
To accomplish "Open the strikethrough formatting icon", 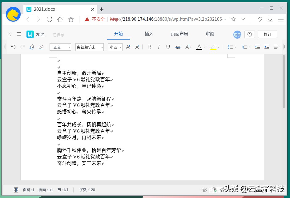I will tap(178, 47).
